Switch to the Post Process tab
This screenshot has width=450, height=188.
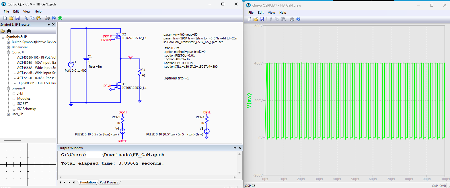109,182
